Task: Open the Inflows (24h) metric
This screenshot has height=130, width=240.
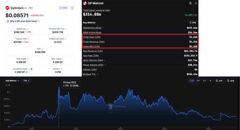Action: pos(90,70)
